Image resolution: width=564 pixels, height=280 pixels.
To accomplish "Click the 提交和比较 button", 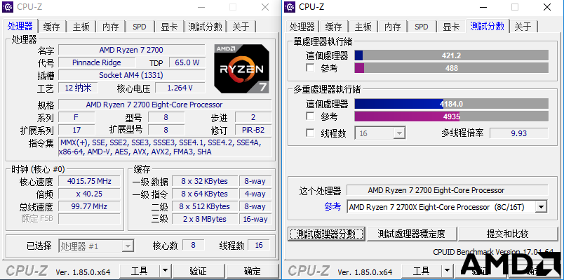I will coord(507,234).
